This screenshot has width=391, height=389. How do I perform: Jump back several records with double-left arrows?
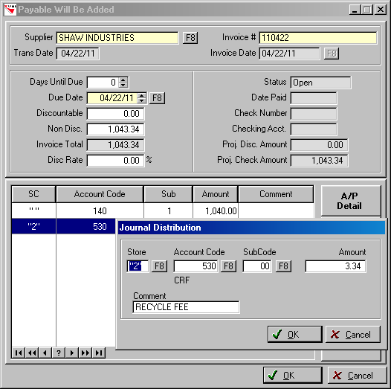[x=32, y=353]
